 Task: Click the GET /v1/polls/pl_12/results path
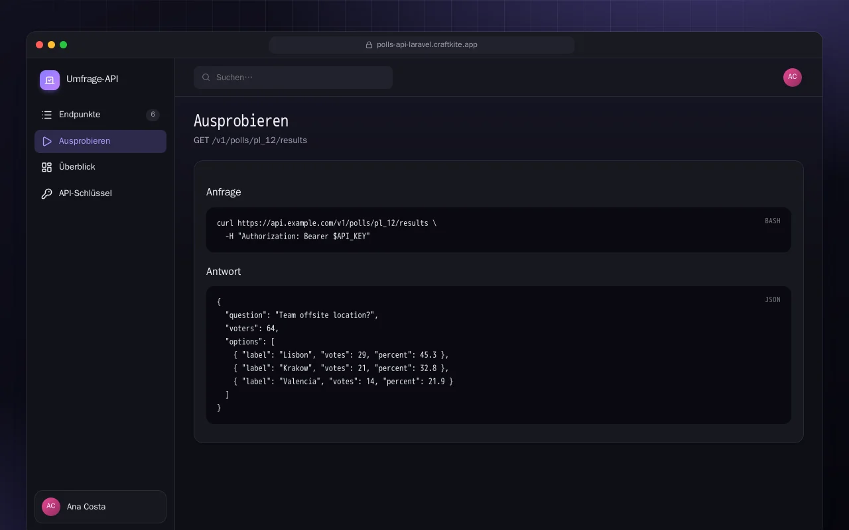coord(250,140)
